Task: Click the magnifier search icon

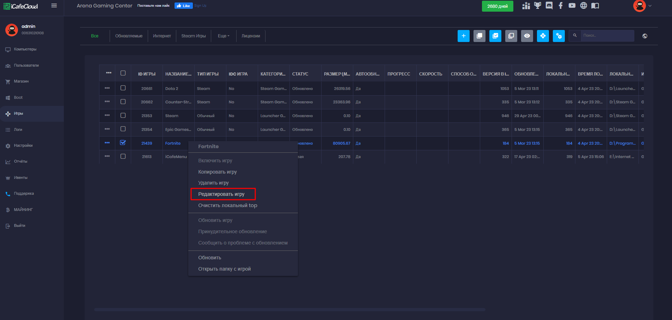Action: (x=575, y=36)
